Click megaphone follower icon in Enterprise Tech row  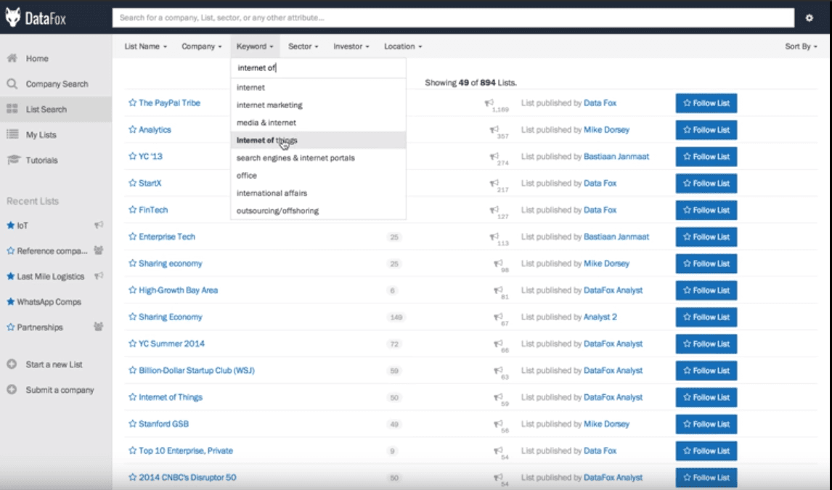pyautogui.click(x=494, y=237)
